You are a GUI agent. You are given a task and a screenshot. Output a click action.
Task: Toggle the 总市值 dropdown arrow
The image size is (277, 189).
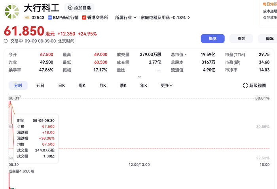point(186,54)
